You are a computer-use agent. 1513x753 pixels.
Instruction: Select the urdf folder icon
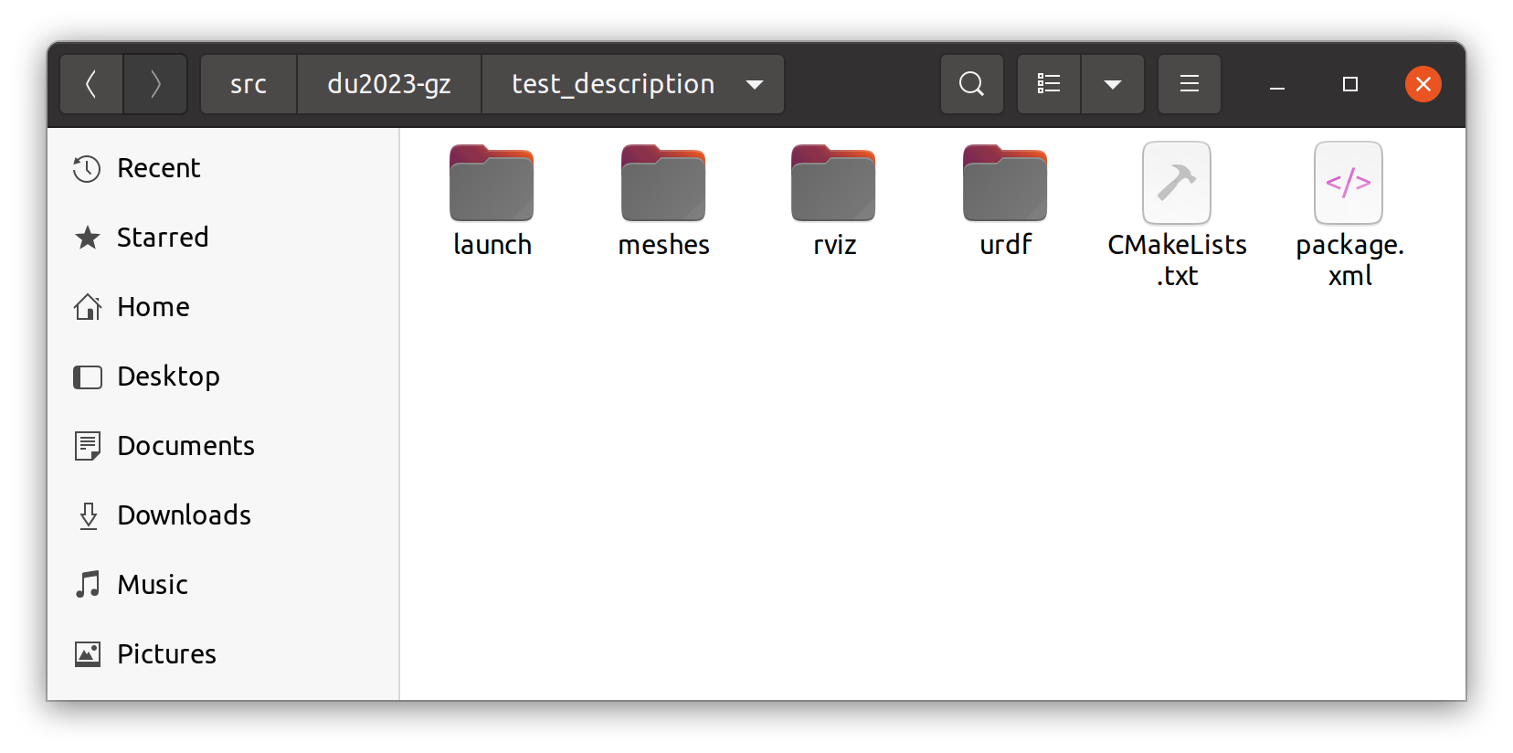point(1005,183)
